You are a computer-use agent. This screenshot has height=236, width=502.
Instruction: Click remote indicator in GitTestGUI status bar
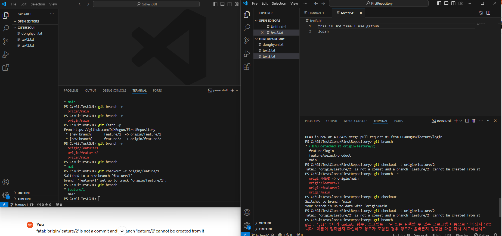(x=4, y=205)
